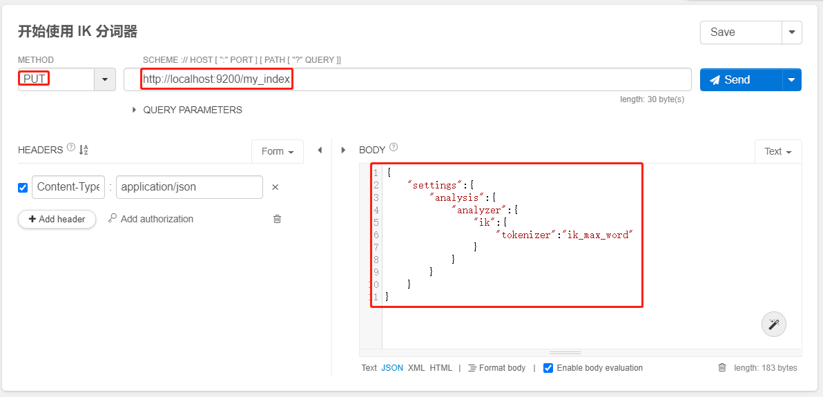Remove the Content-Type header with X
The width and height of the screenshot is (823, 397).
click(x=275, y=187)
